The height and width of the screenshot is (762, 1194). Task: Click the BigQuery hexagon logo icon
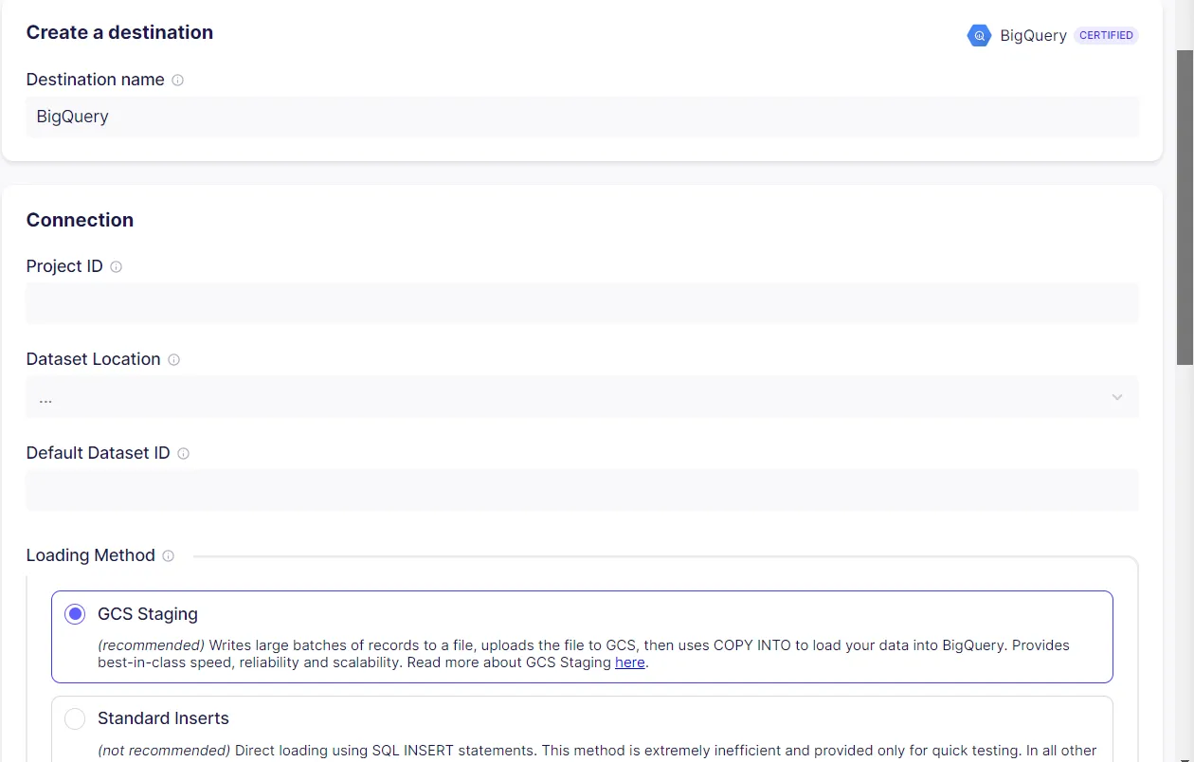tap(979, 36)
